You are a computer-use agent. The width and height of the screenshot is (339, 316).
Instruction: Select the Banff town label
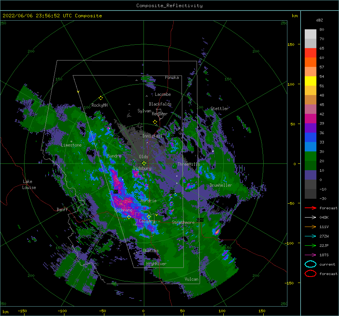click(x=62, y=209)
